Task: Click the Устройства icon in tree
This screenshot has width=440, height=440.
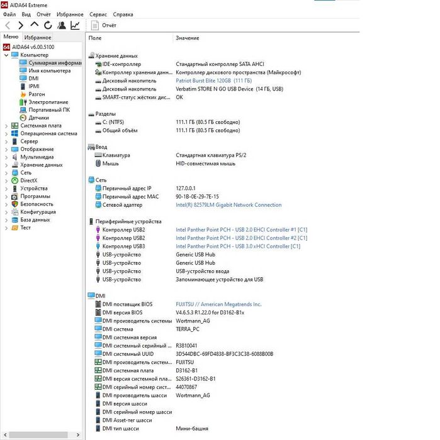Action: coord(14,189)
